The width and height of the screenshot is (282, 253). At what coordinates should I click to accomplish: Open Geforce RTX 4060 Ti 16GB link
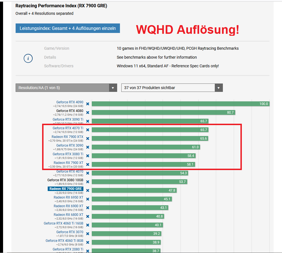pyautogui.click(x=64, y=223)
